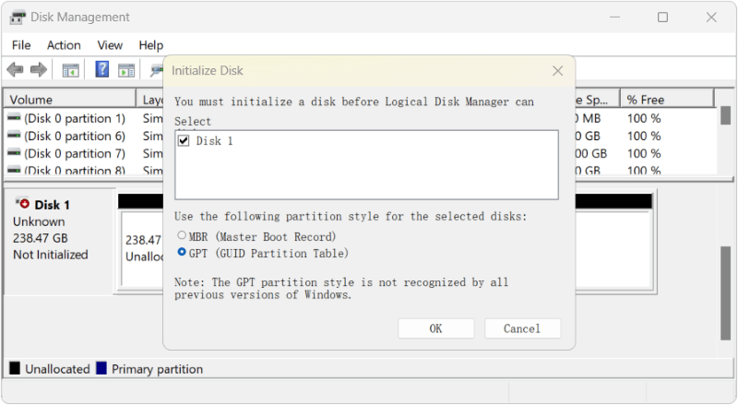Click the drive icon for Disk 0 partition 1
Viewport: 738px width, 405px height.
click(x=14, y=117)
